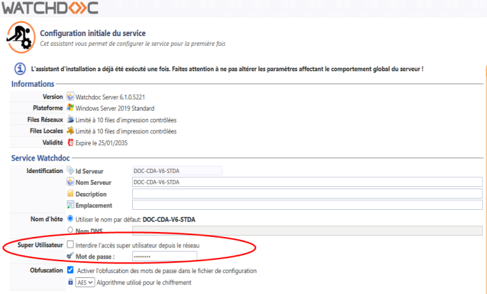Screen dimensions: 487x294
Task: Click the Description input field
Action: coord(306,193)
